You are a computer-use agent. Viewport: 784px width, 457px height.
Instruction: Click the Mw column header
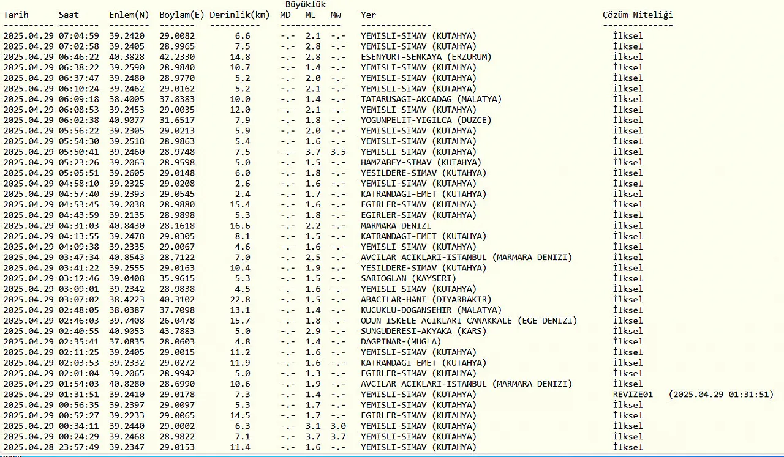coord(336,15)
